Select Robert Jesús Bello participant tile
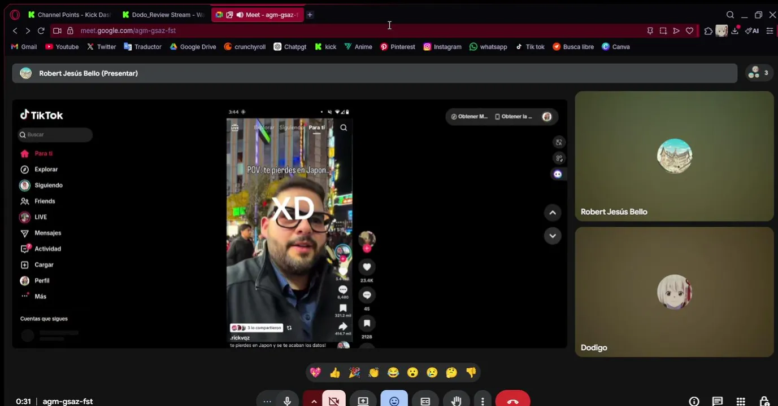The image size is (778, 406). point(674,156)
